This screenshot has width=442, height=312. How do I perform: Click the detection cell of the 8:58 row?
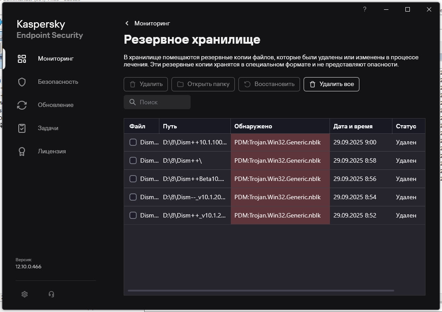(280, 160)
